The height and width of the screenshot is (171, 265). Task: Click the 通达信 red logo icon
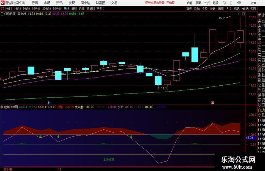tap(3, 3)
